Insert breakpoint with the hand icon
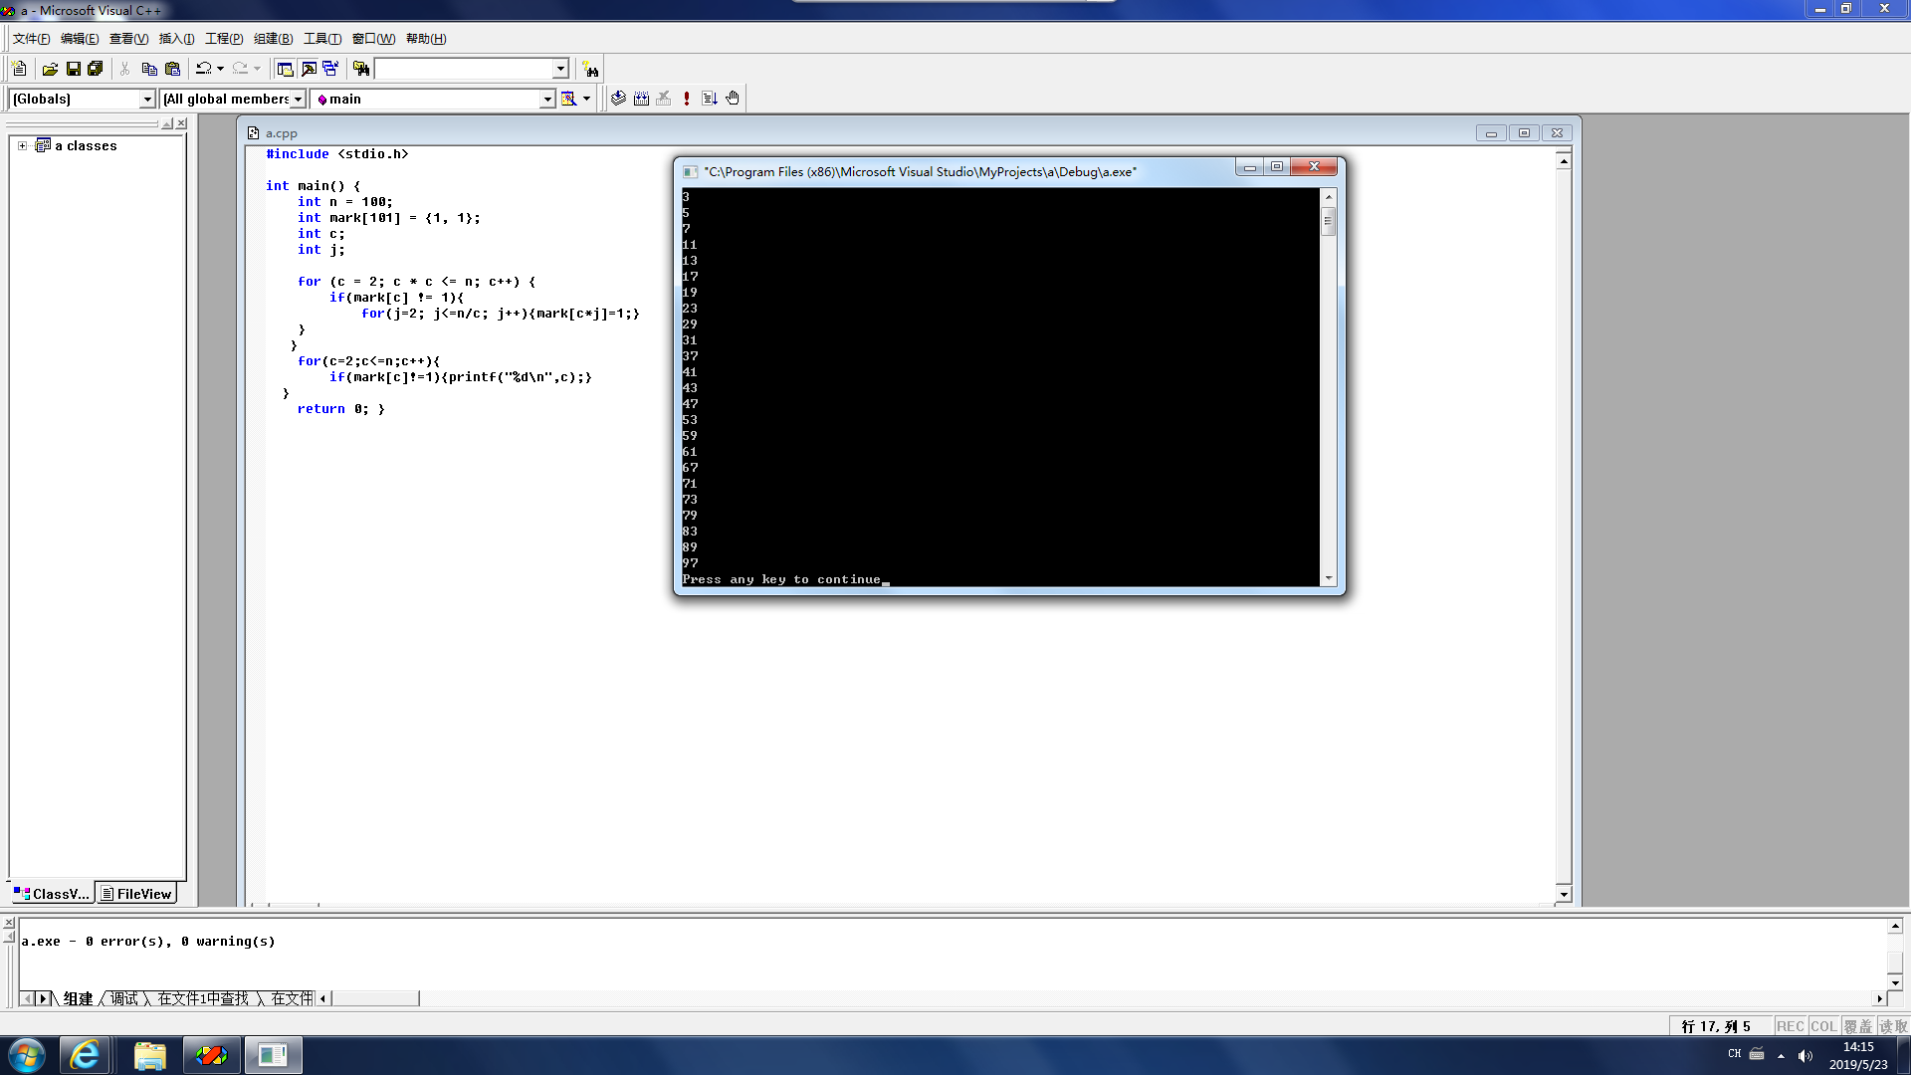This screenshot has height=1075, width=1911. click(733, 99)
